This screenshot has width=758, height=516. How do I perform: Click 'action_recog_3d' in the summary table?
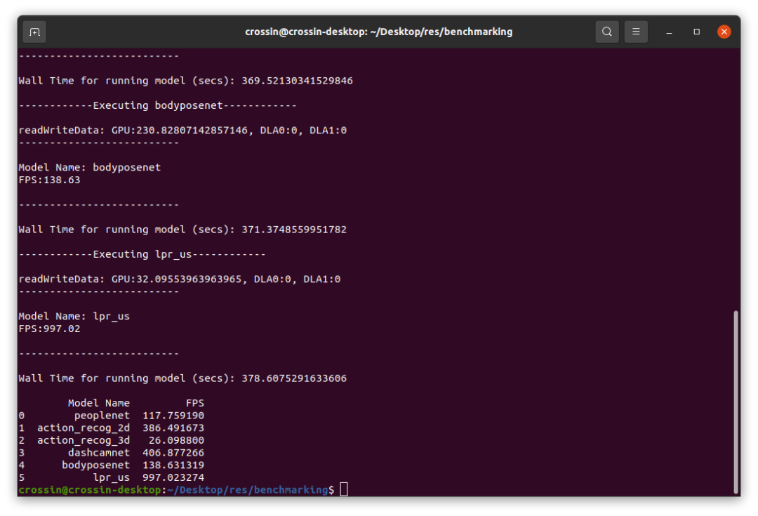point(84,441)
